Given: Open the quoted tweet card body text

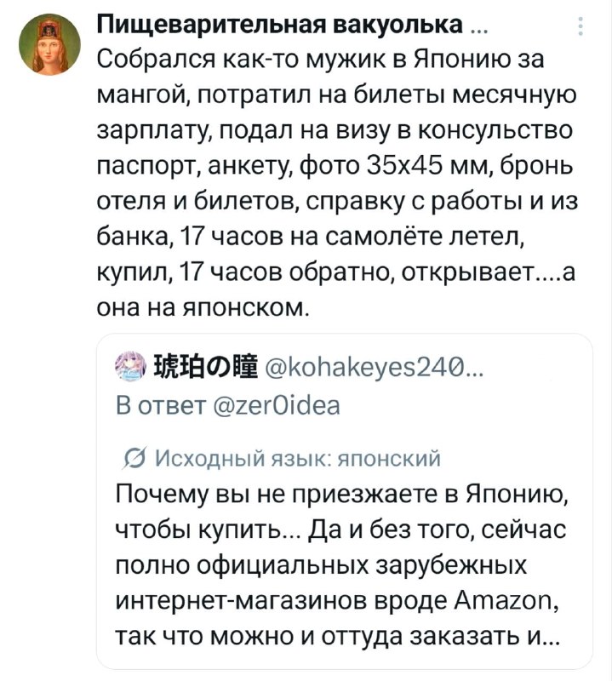Looking at the screenshot, I should pyautogui.click(x=343, y=566).
